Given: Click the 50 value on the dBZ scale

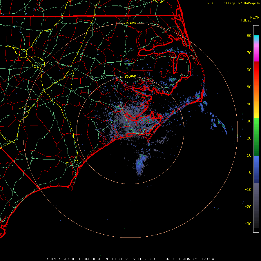Looking at the screenshot, I should click(249, 87).
